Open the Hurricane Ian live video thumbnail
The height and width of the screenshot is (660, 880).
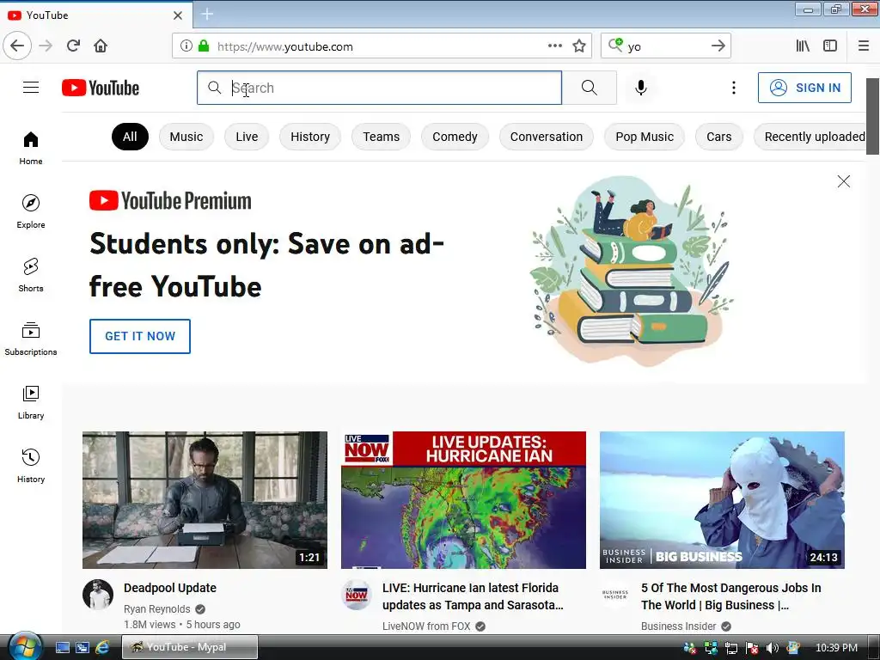(x=463, y=500)
